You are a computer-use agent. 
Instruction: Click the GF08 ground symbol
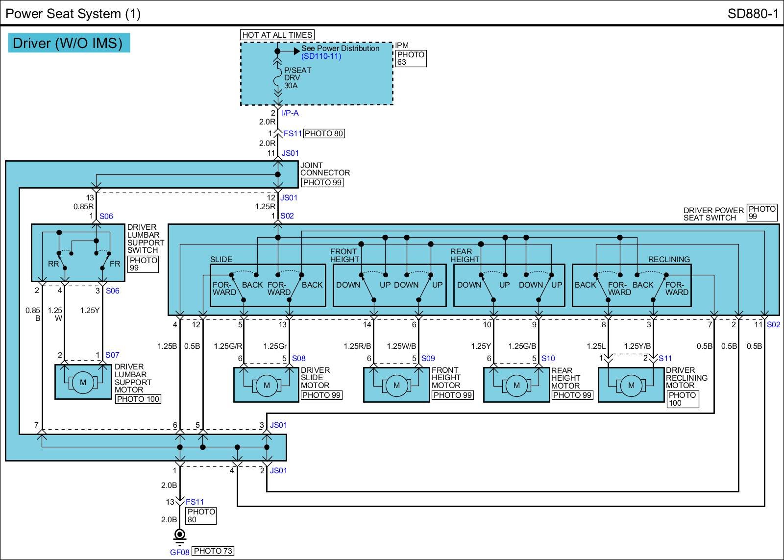pos(180,536)
